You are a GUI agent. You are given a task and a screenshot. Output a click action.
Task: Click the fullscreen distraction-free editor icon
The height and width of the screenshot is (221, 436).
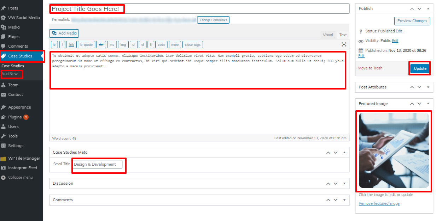[x=344, y=44]
